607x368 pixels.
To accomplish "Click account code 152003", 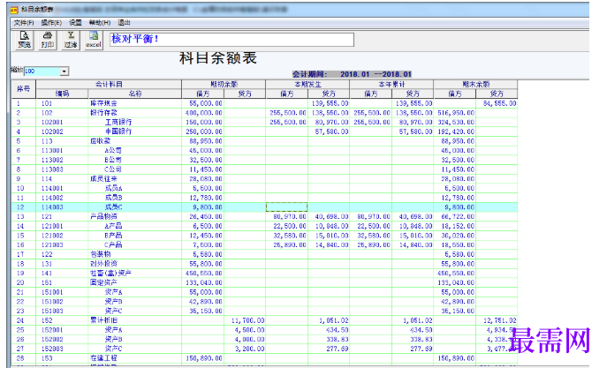I will click(52, 349).
